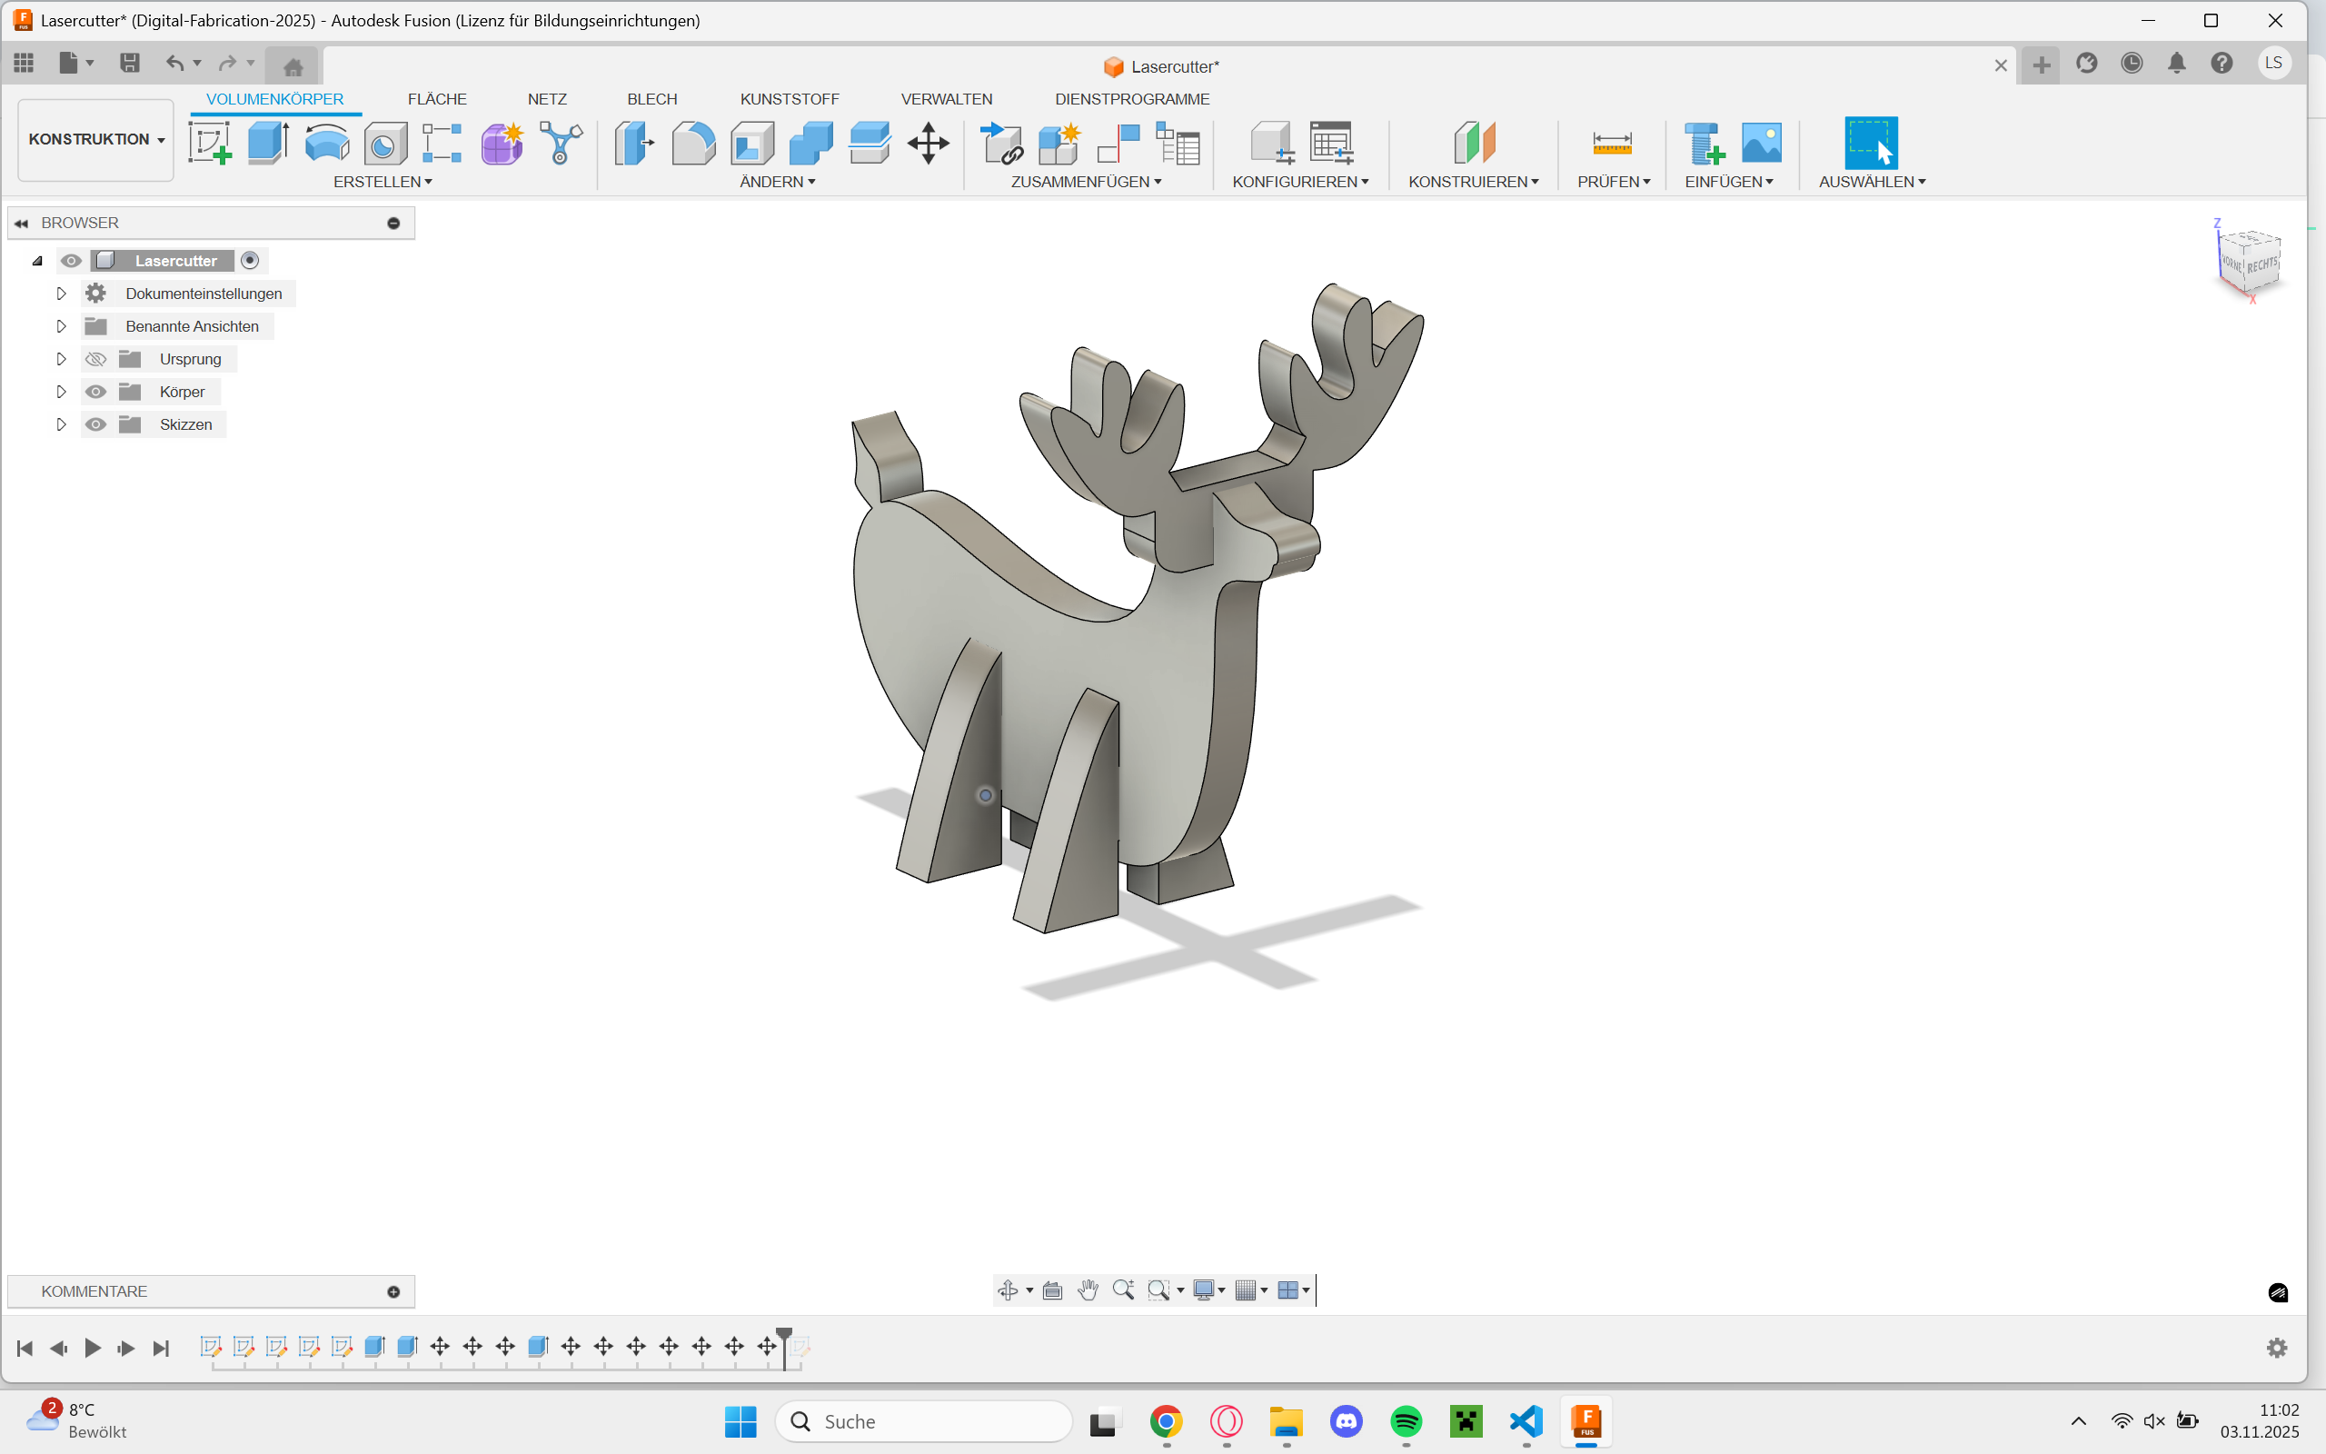Activate the Move/Copy cross-arrows tool
This screenshot has width=2326, height=1454.
pyautogui.click(x=928, y=144)
